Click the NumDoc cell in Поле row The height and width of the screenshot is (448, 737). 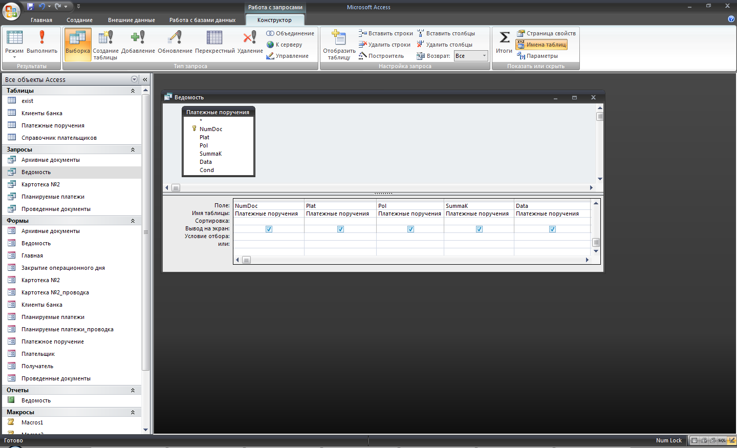coord(269,206)
